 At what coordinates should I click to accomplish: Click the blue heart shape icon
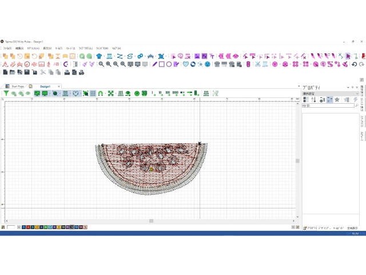coord(185,64)
